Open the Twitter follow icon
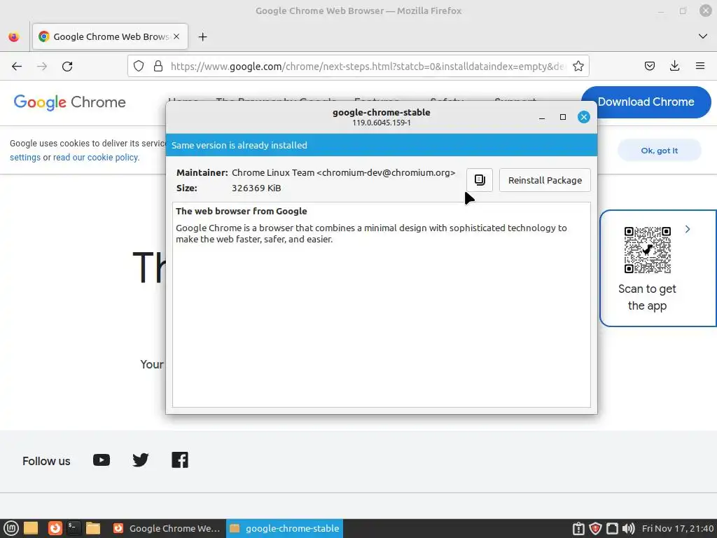Viewport: 717px width, 538px height. (140, 460)
